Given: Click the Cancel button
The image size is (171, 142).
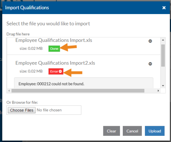Looking at the screenshot, I should pyautogui.click(x=132, y=131).
